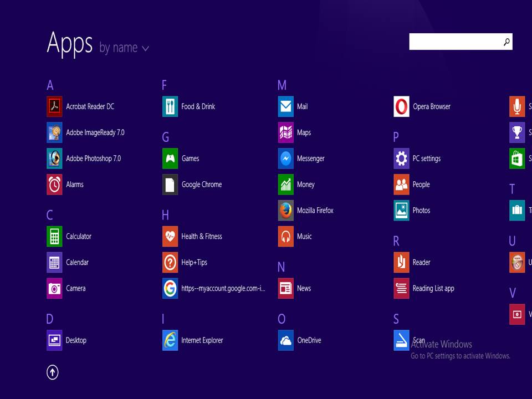The width and height of the screenshot is (532, 399).
Task: Open the myaccount.google.com shortcut icon
Action: tap(170, 288)
